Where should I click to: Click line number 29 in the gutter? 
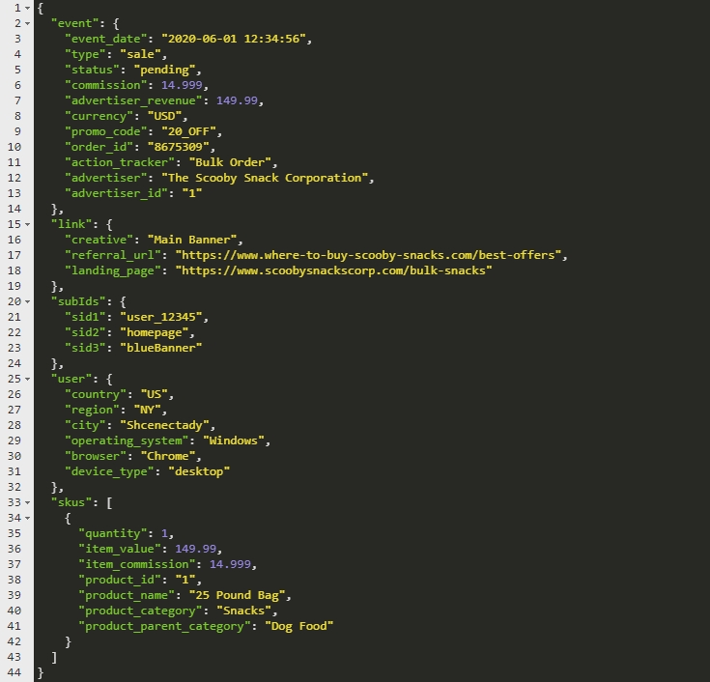(x=14, y=440)
